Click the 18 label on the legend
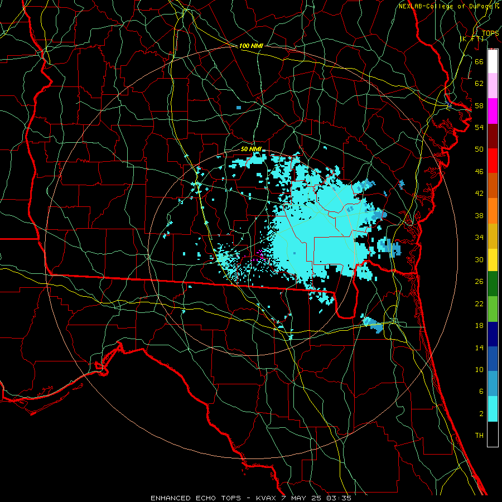 [479, 326]
